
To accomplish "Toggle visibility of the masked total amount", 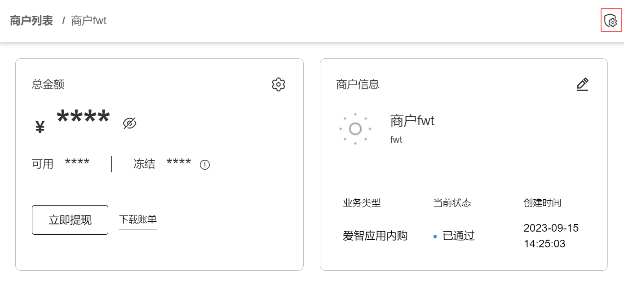I will click(130, 122).
